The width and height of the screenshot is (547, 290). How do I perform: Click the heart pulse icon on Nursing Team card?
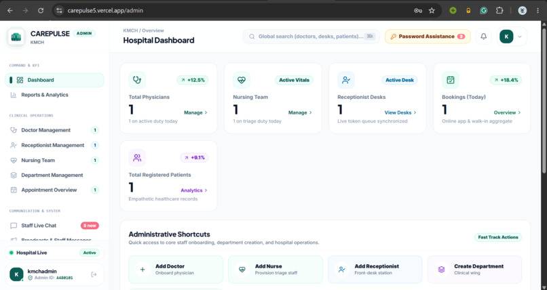[x=242, y=80]
